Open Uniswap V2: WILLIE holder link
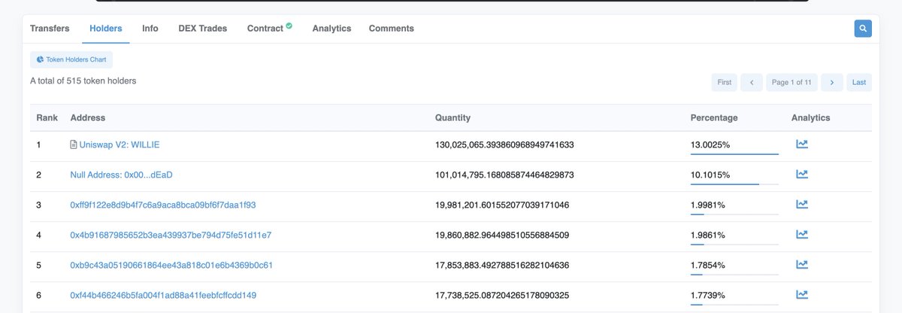The height and width of the screenshot is (313, 902). tap(120, 144)
